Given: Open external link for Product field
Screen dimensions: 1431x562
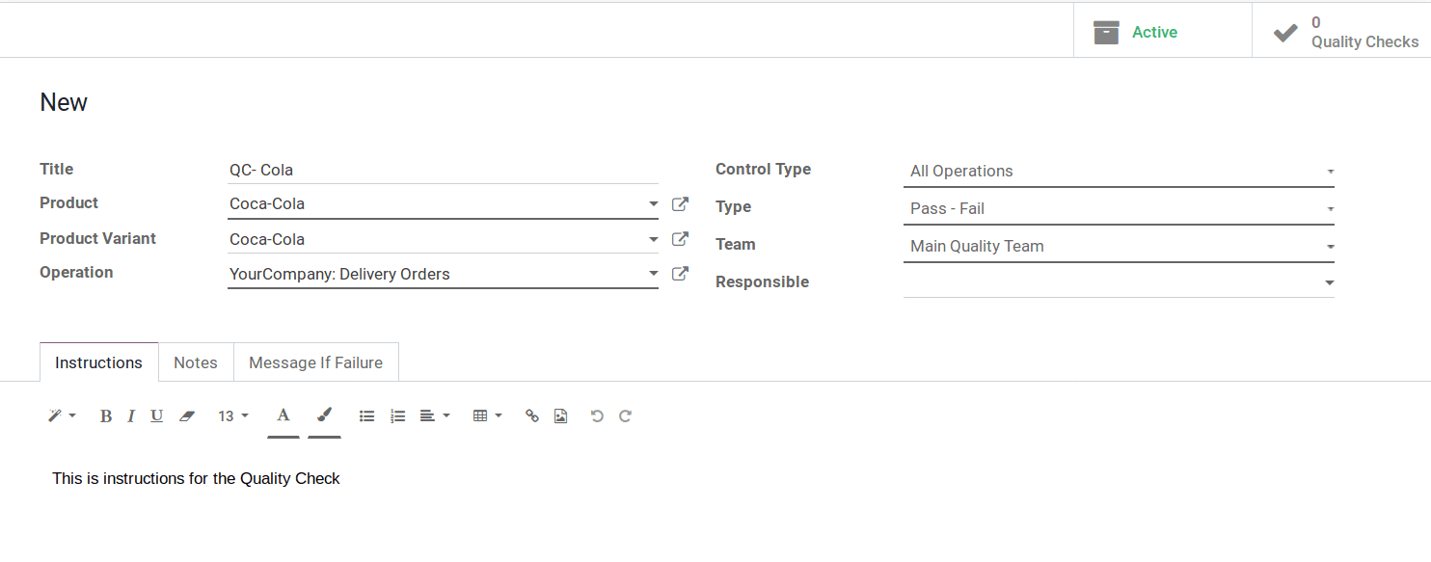Looking at the screenshot, I should coord(680,204).
